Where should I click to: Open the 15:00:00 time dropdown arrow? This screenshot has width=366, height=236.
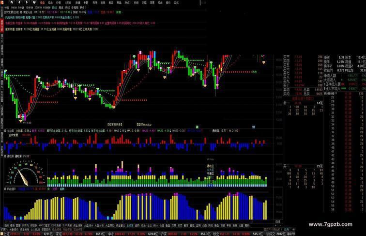pos(336,94)
